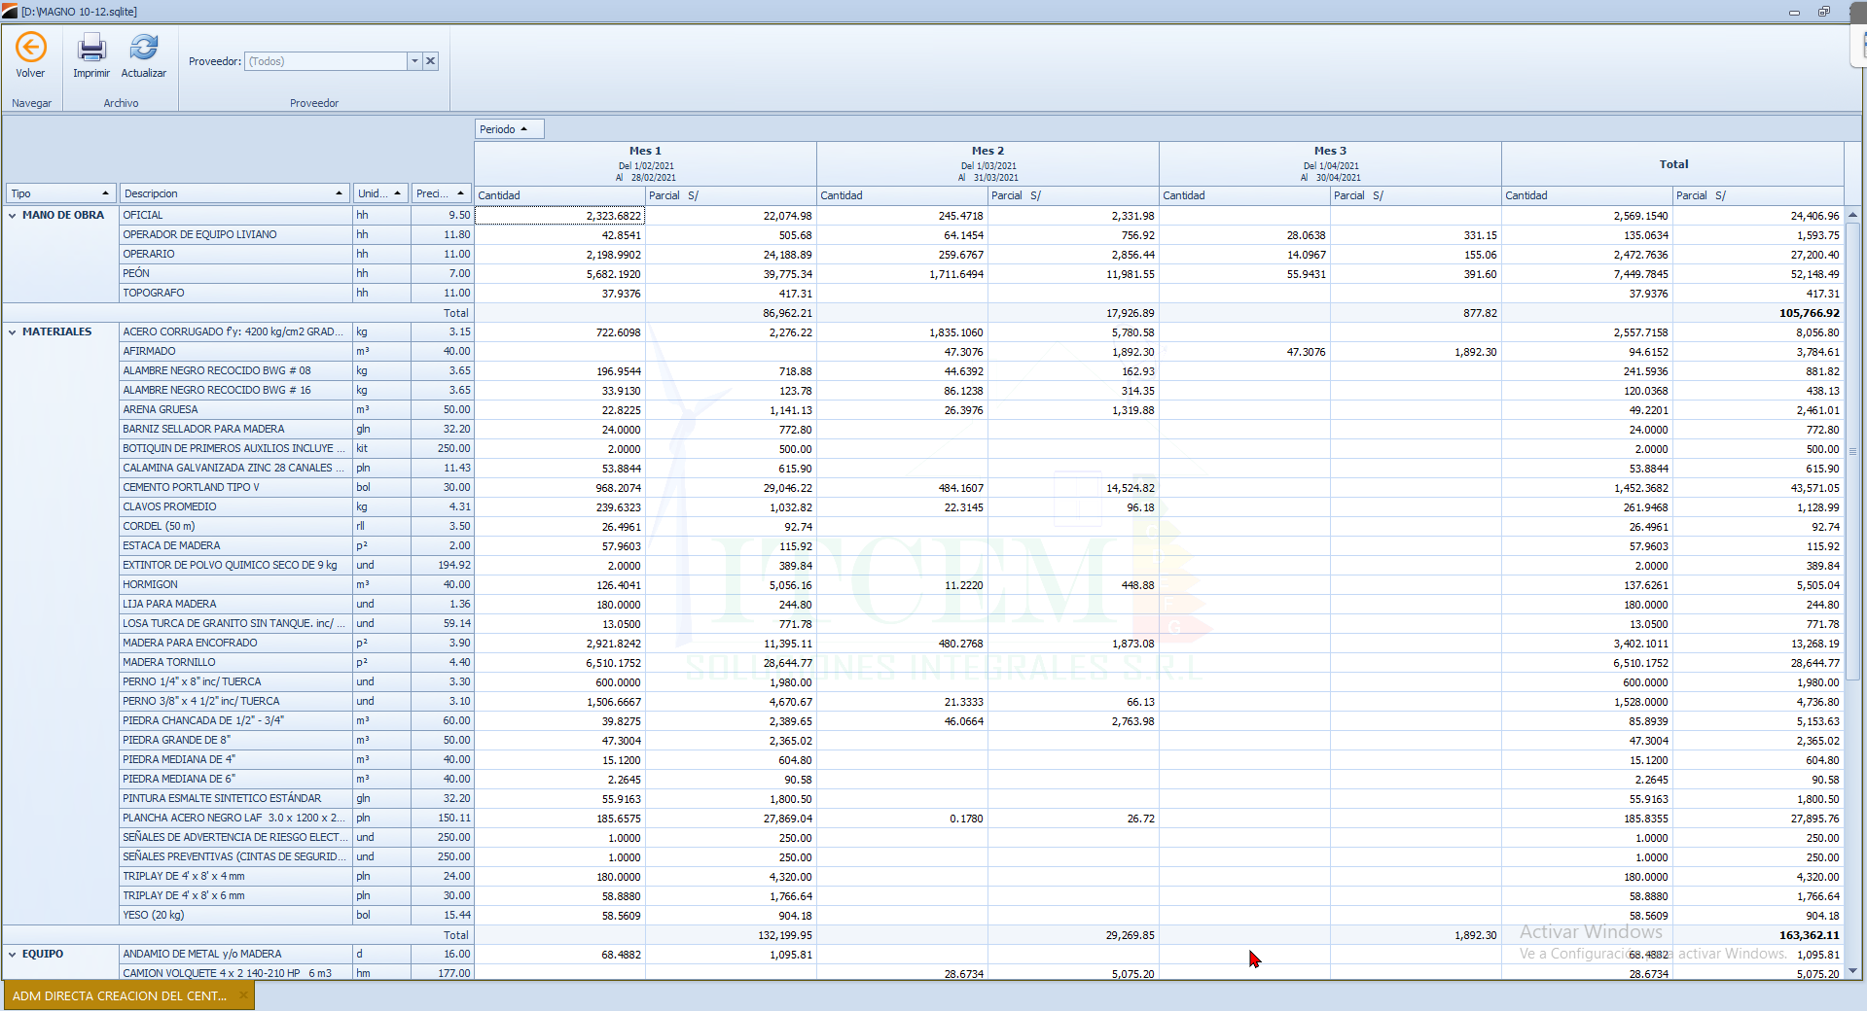Sort rows by the Descripcion column header
The height and width of the screenshot is (1011, 1867).
tap(233, 193)
